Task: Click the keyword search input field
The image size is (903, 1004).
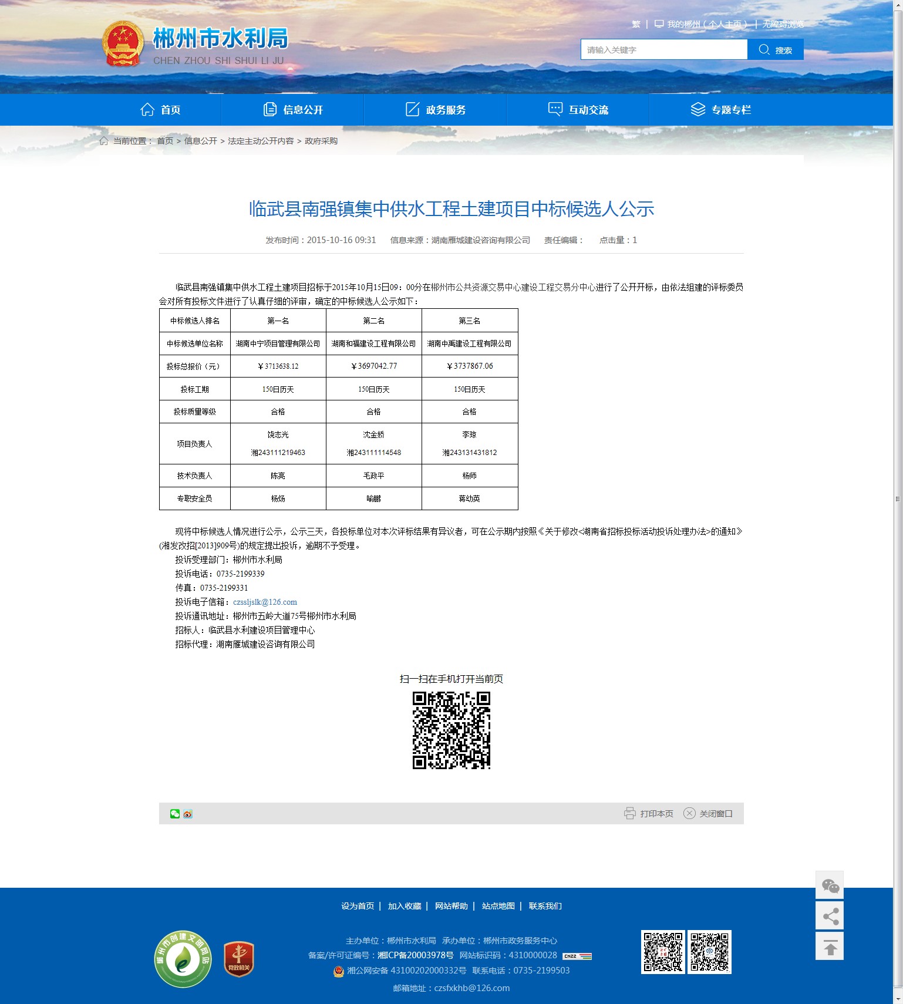Action: [664, 49]
